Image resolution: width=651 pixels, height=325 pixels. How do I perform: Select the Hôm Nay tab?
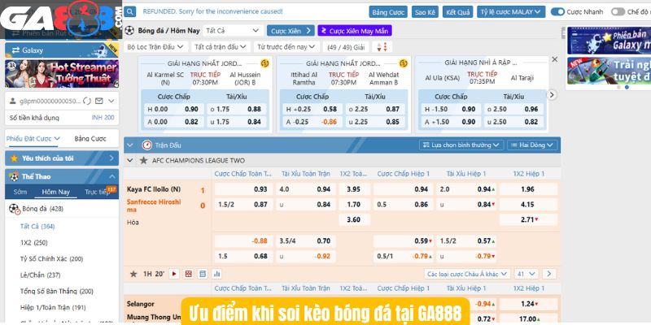pyautogui.click(x=55, y=192)
